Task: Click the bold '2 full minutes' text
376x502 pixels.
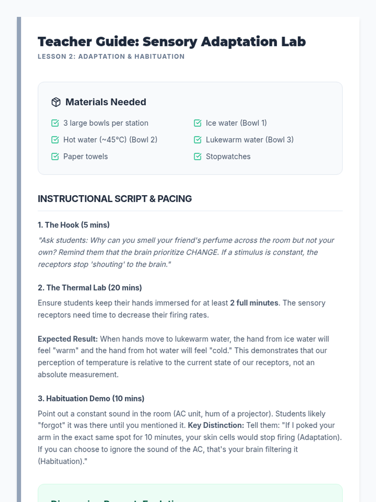Action: point(254,303)
